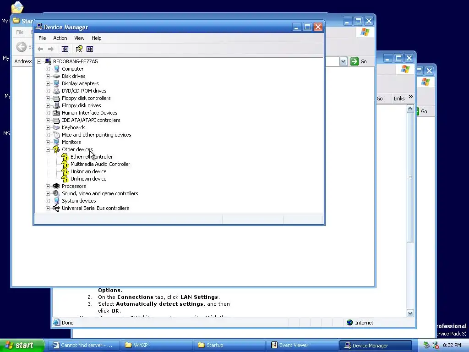Click scrollbar up arrow in browser window

(410, 108)
